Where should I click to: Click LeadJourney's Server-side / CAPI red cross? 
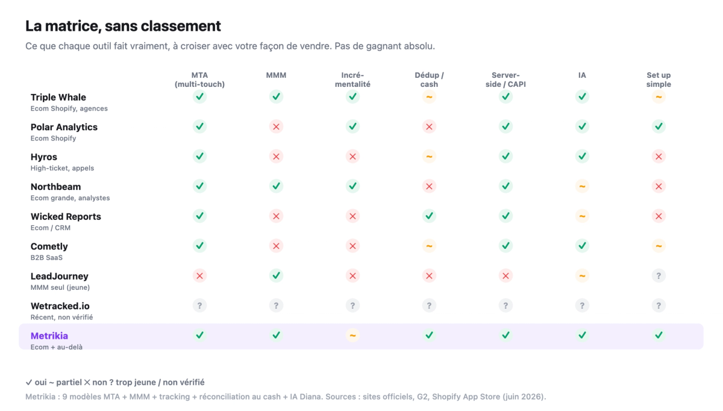click(505, 275)
